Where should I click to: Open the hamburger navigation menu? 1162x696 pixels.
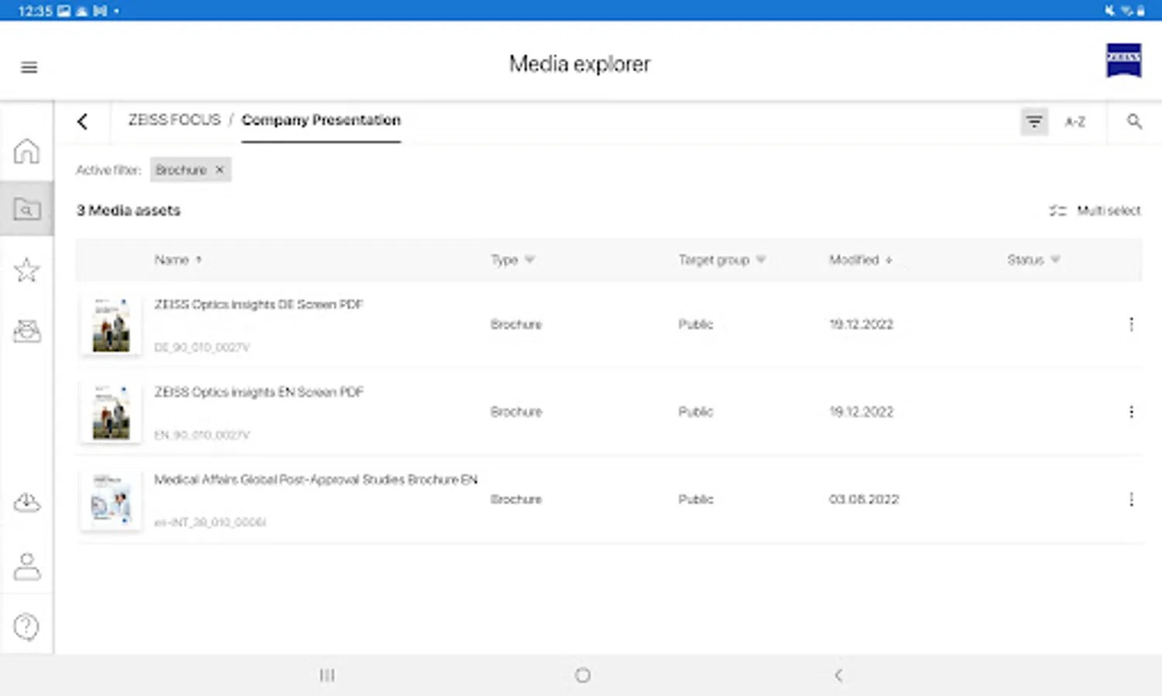29,67
